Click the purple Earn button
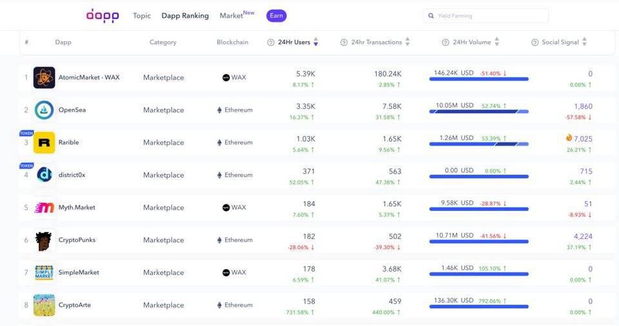The image size is (619, 326). click(x=277, y=16)
